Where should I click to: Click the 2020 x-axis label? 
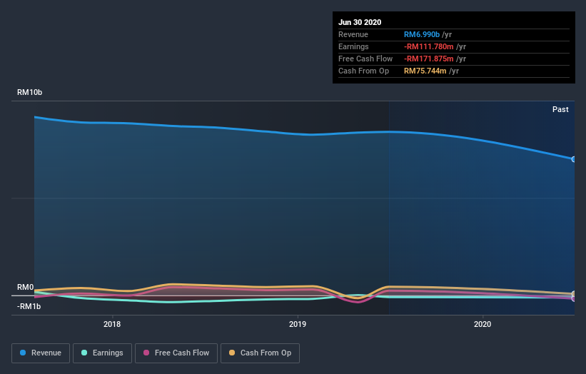click(x=483, y=324)
